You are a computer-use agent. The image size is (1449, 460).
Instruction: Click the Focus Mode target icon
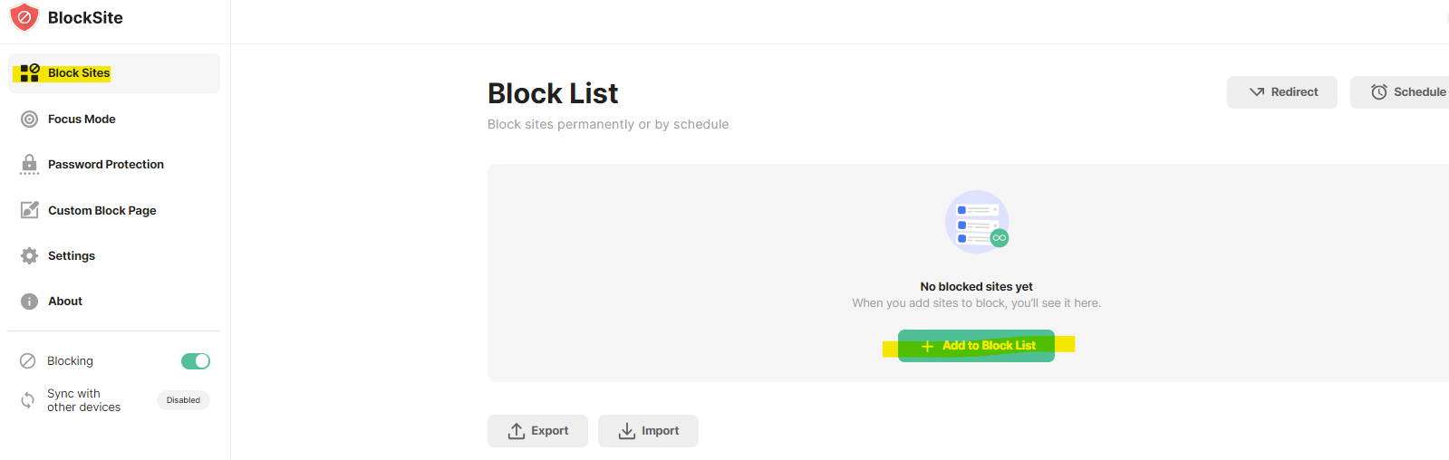(29, 120)
